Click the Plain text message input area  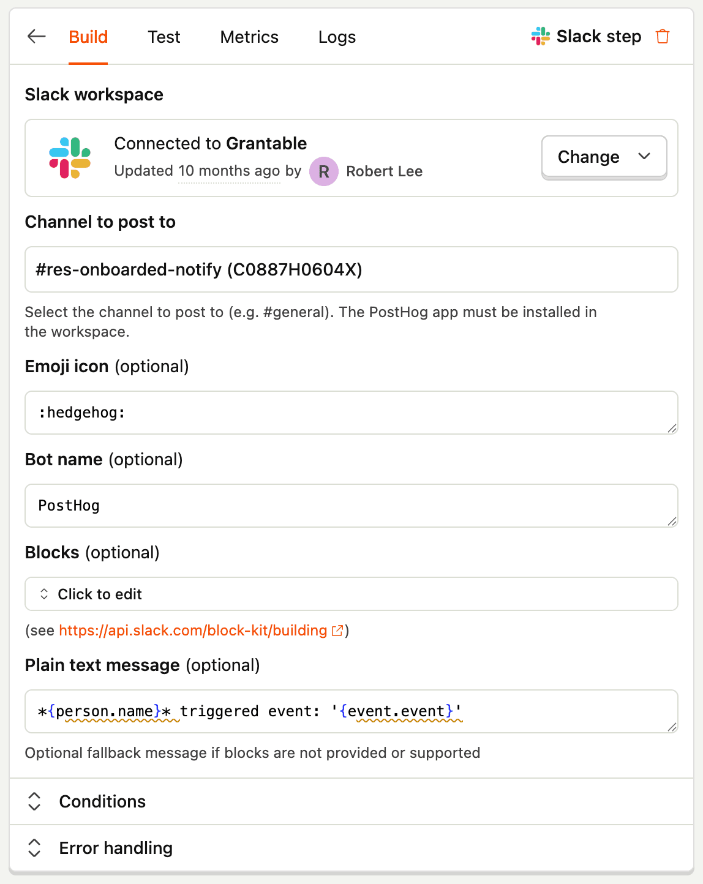coord(351,711)
